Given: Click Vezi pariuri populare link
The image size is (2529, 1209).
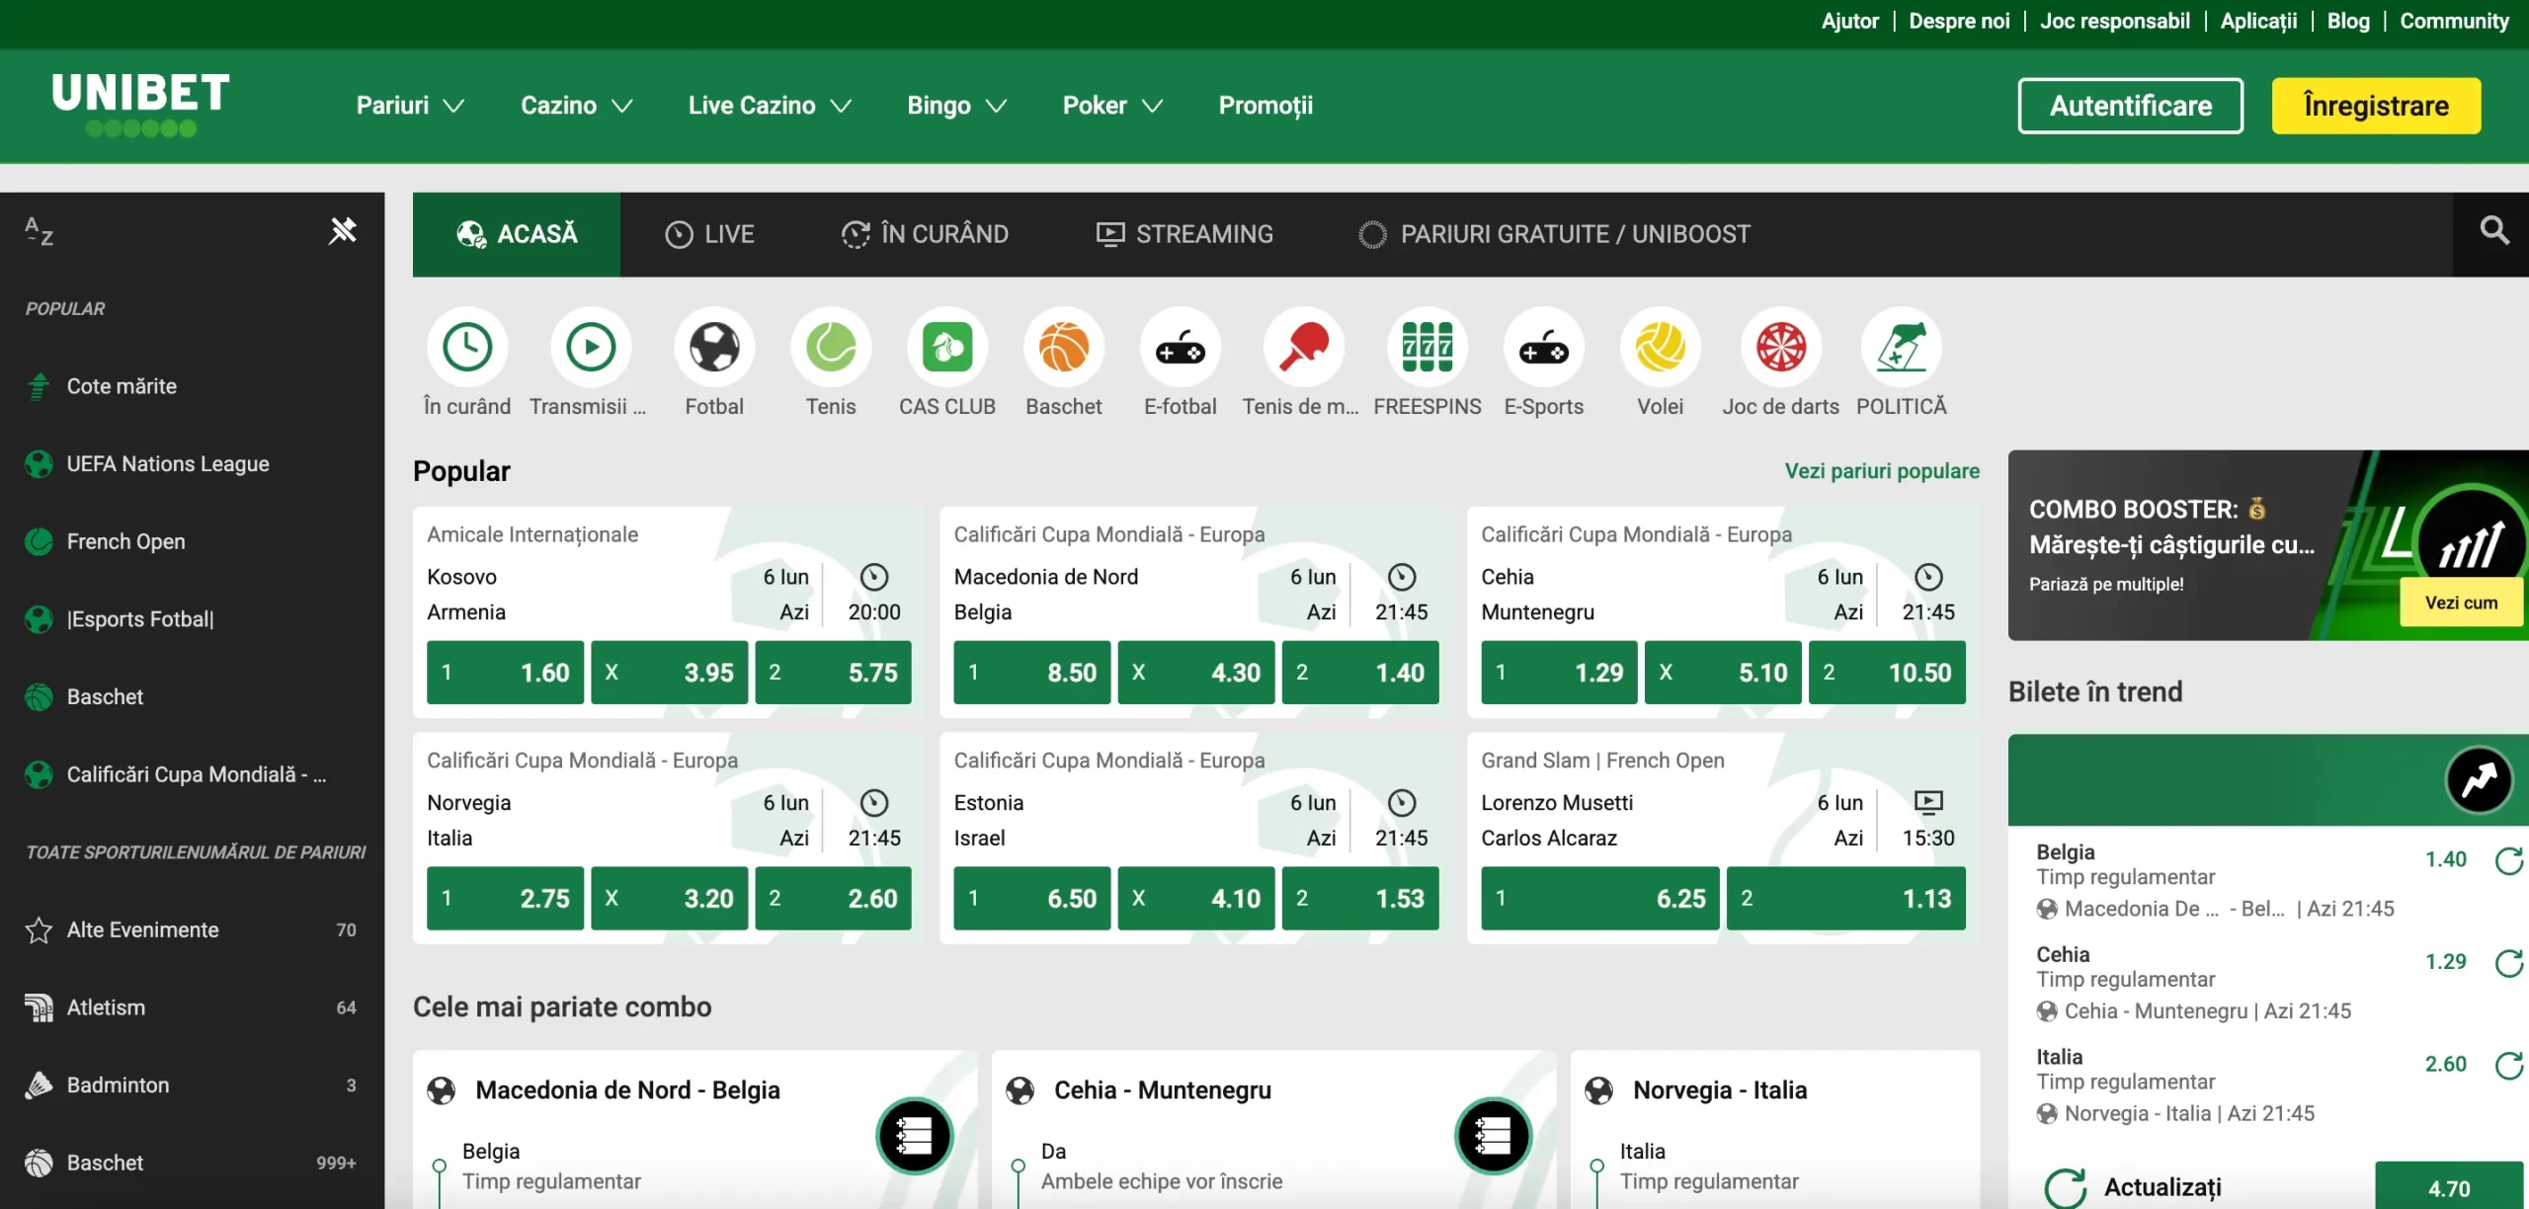Looking at the screenshot, I should [1882, 471].
